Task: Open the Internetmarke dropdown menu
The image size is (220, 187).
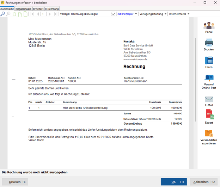Action: 179,14
